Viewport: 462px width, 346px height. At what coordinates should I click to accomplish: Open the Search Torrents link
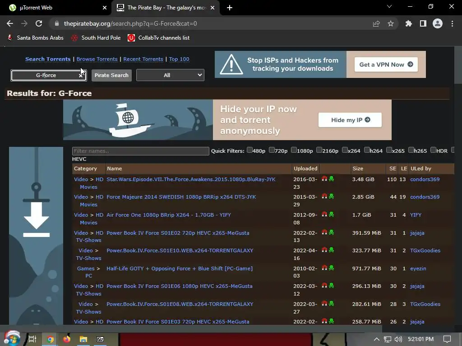pyautogui.click(x=48, y=59)
